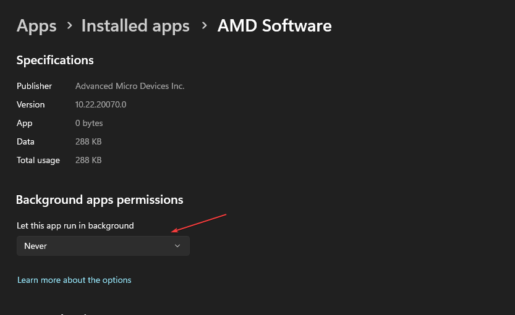This screenshot has width=515, height=315.
Task: Click the Version label
Action: click(x=31, y=104)
